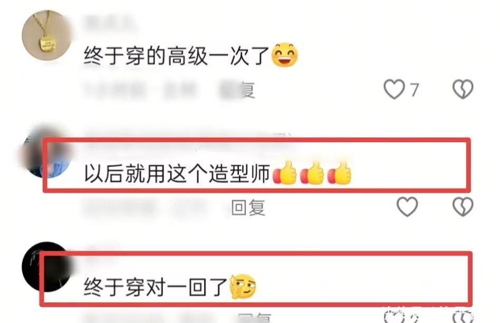The image size is (500, 323).
Task: Tap broken heart on 以后就用这个造型师 comment
Action: coord(463,207)
